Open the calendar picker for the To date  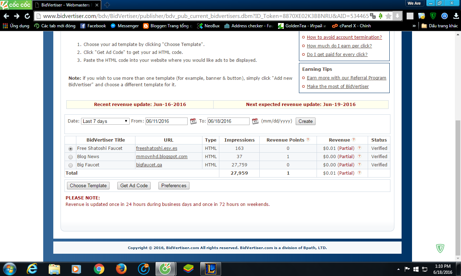point(255,121)
